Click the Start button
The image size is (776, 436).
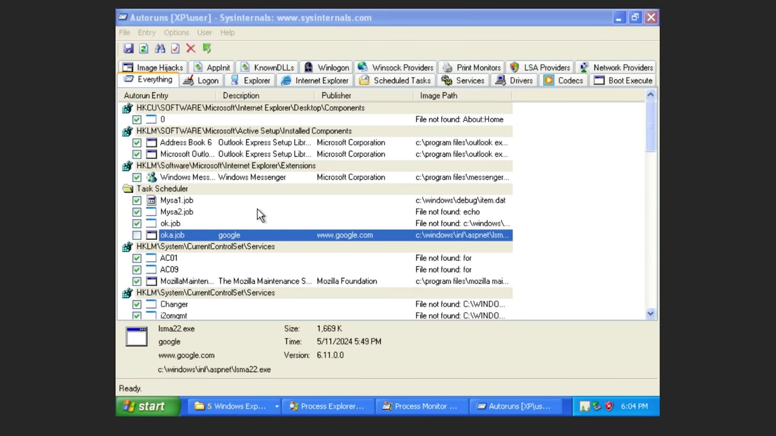[148, 406]
